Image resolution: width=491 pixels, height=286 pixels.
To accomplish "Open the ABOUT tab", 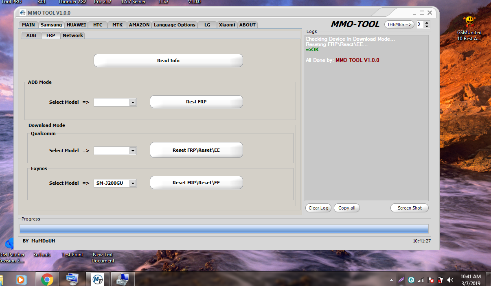I will pyautogui.click(x=248, y=25).
